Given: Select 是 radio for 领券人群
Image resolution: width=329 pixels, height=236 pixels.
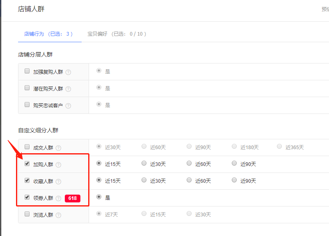Looking at the screenshot, I should [99, 197].
